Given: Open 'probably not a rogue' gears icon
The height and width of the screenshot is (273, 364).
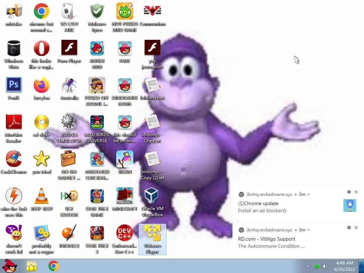Looking at the screenshot, I should point(41,239).
